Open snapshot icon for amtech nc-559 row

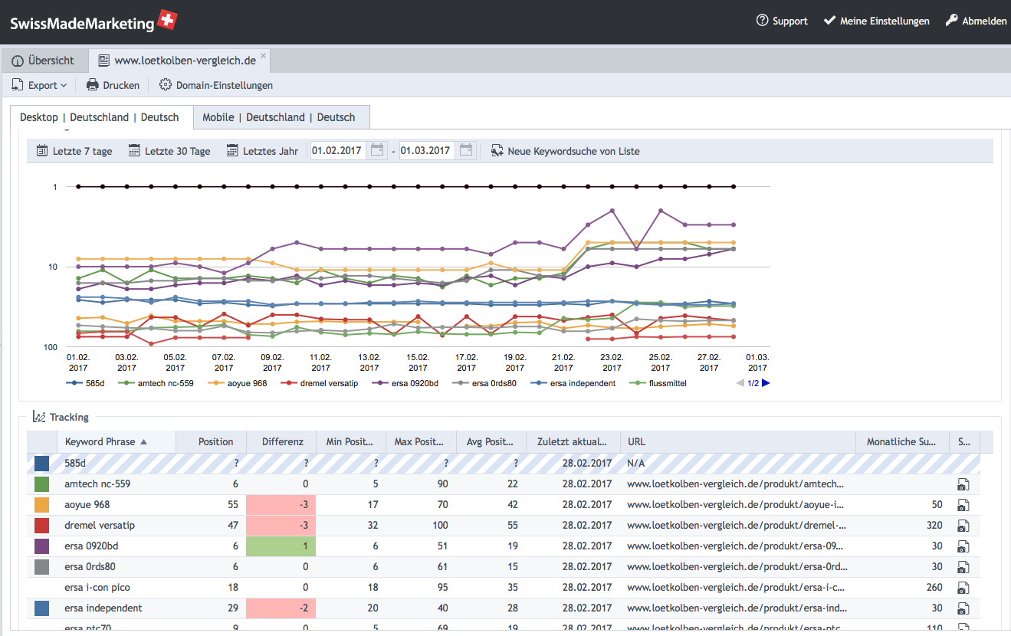tap(963, 484)
